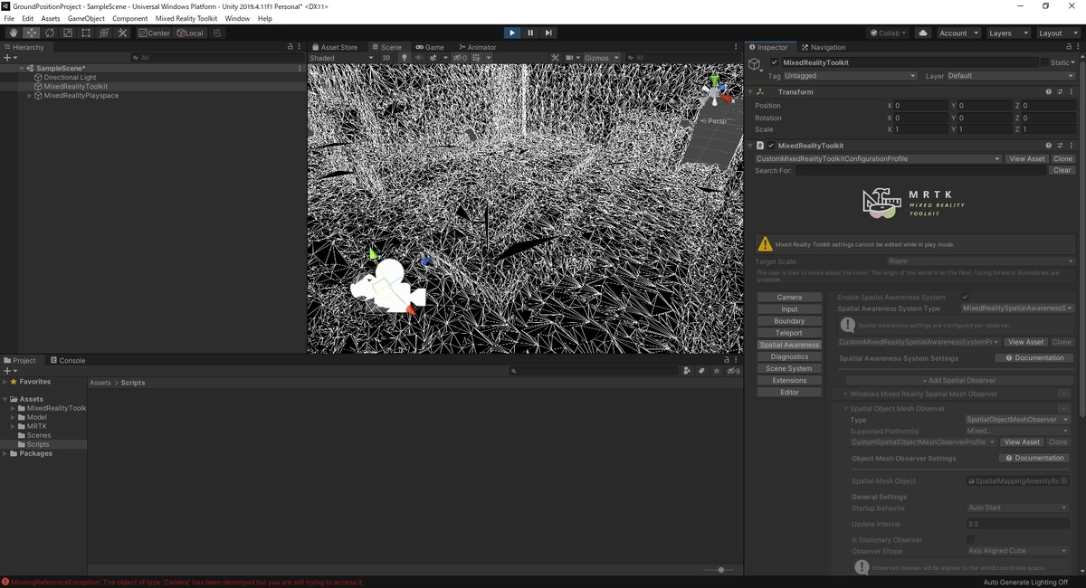The image size is (1086, 588).
Task: Click the Pause button
Action: [x=530, y=33]
